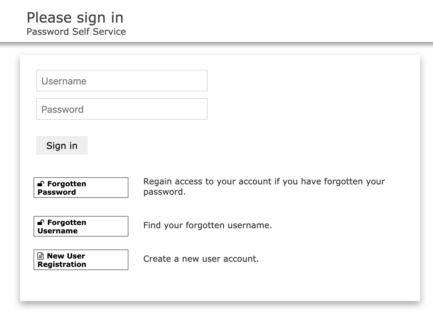Start New User Registration

[81, 260]
